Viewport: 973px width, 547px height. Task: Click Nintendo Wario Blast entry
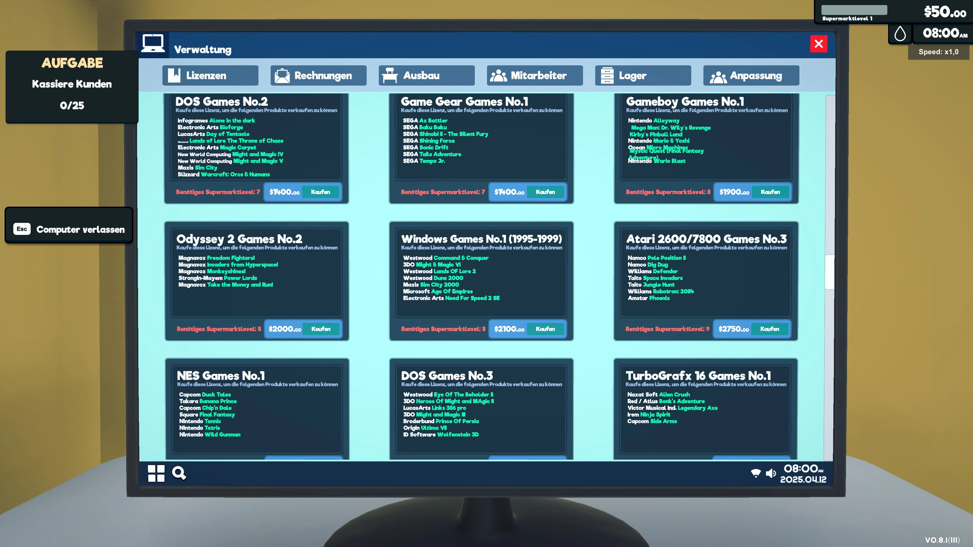(657, 161)
